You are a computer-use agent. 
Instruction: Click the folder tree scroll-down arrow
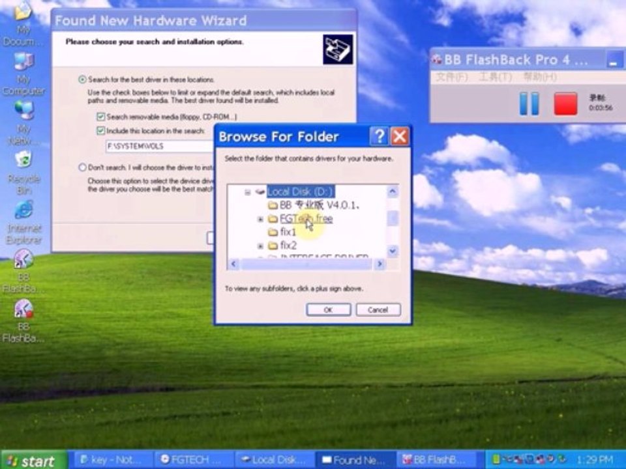[x=393, y=251]
